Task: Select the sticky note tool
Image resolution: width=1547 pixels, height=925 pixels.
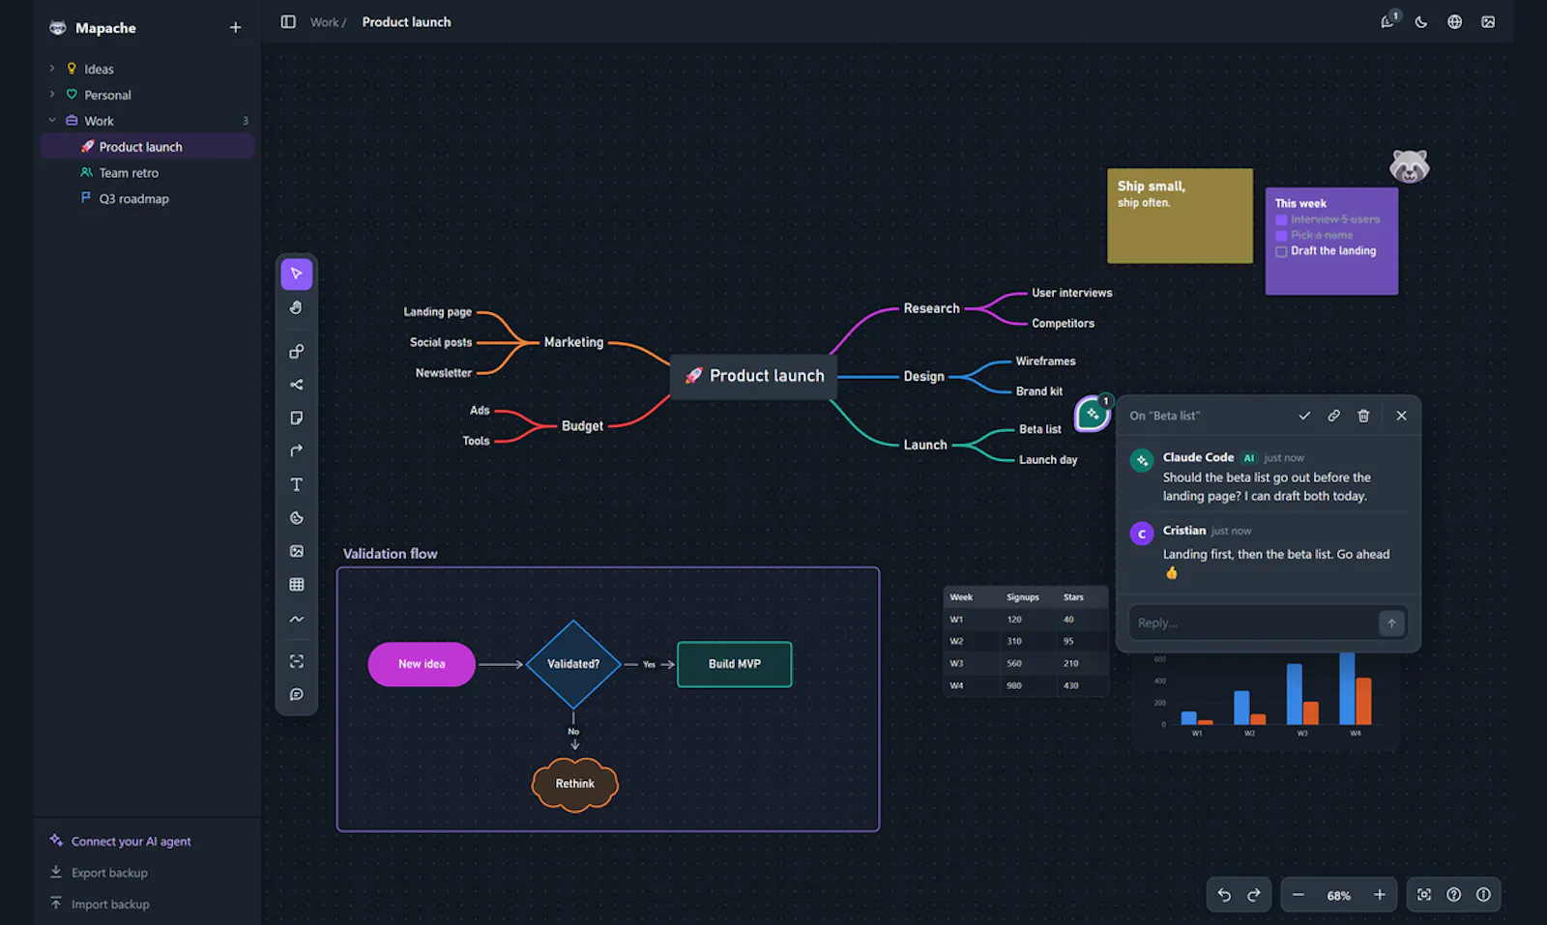Action: [297, 418]
